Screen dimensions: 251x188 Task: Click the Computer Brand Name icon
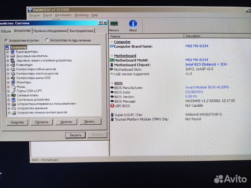point(112,46)
